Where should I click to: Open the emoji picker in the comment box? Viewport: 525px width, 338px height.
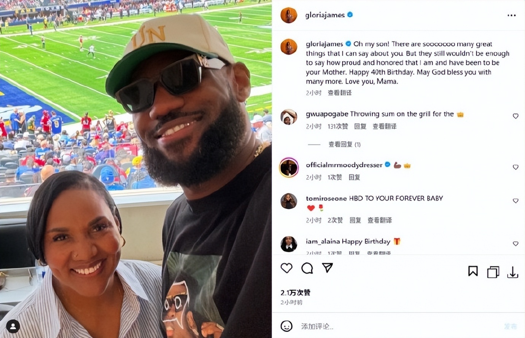click(x=286, y=326)
